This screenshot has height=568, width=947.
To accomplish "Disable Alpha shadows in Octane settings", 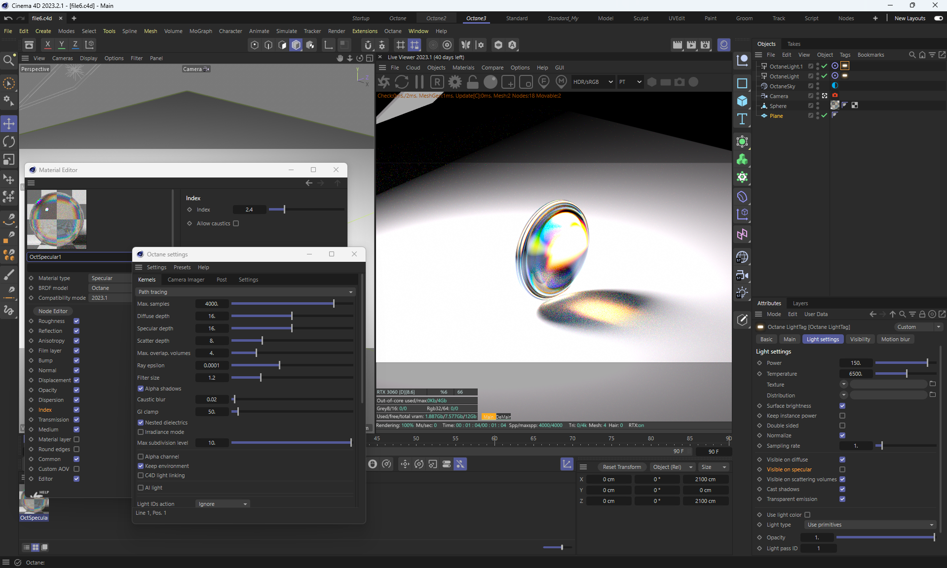I will tap(141, 389).
